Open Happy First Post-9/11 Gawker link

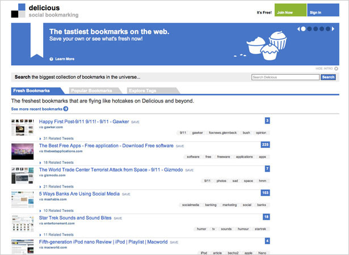(x=84, y=122)
